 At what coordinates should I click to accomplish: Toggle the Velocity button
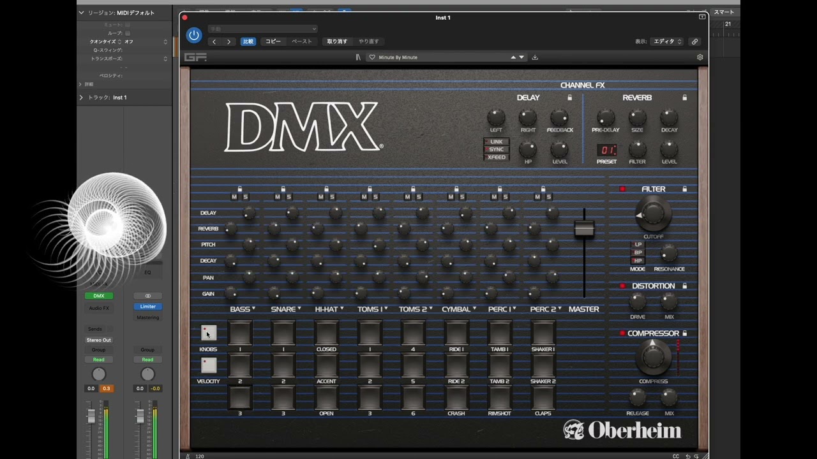tap(209, 365)
